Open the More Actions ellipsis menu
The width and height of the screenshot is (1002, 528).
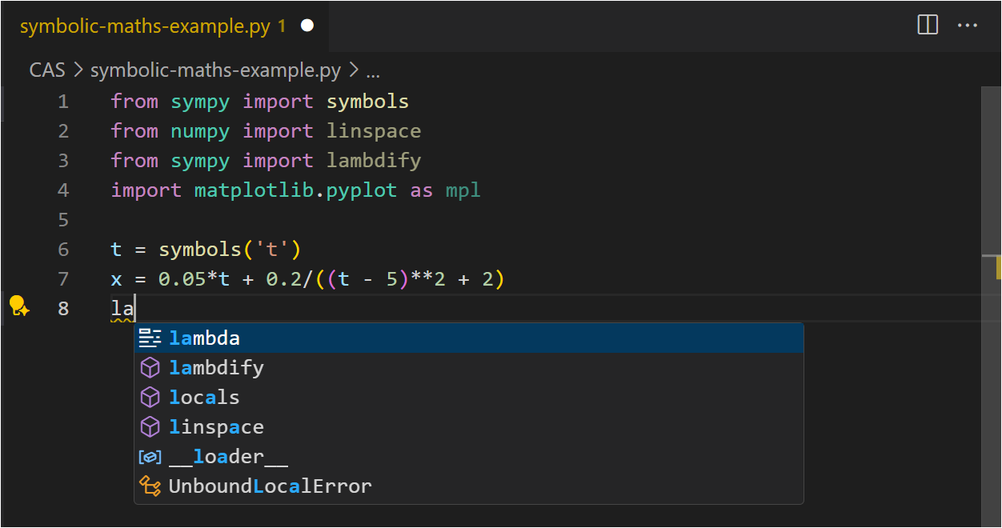(968, 26)
